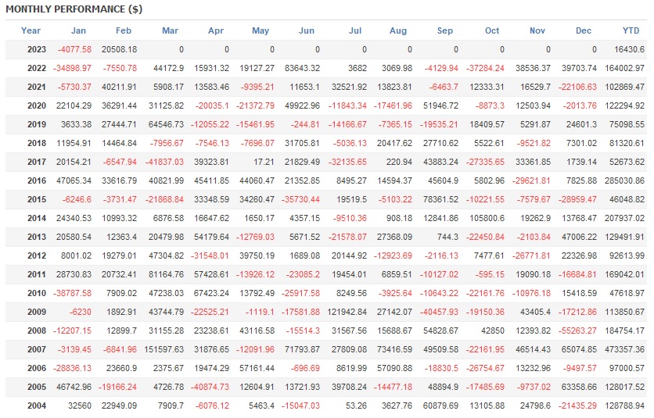Click the Mar column header

coord(170,31)
